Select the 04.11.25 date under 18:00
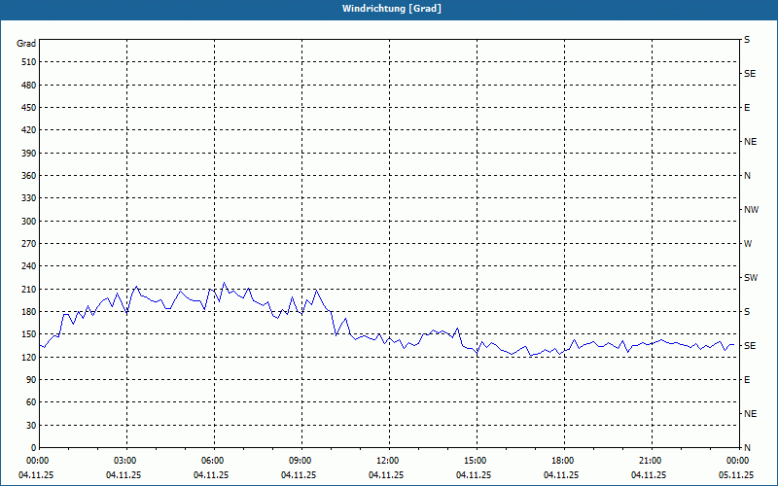Image resolution: width=778 pixels, height=486 pixels. coord(561,475)
